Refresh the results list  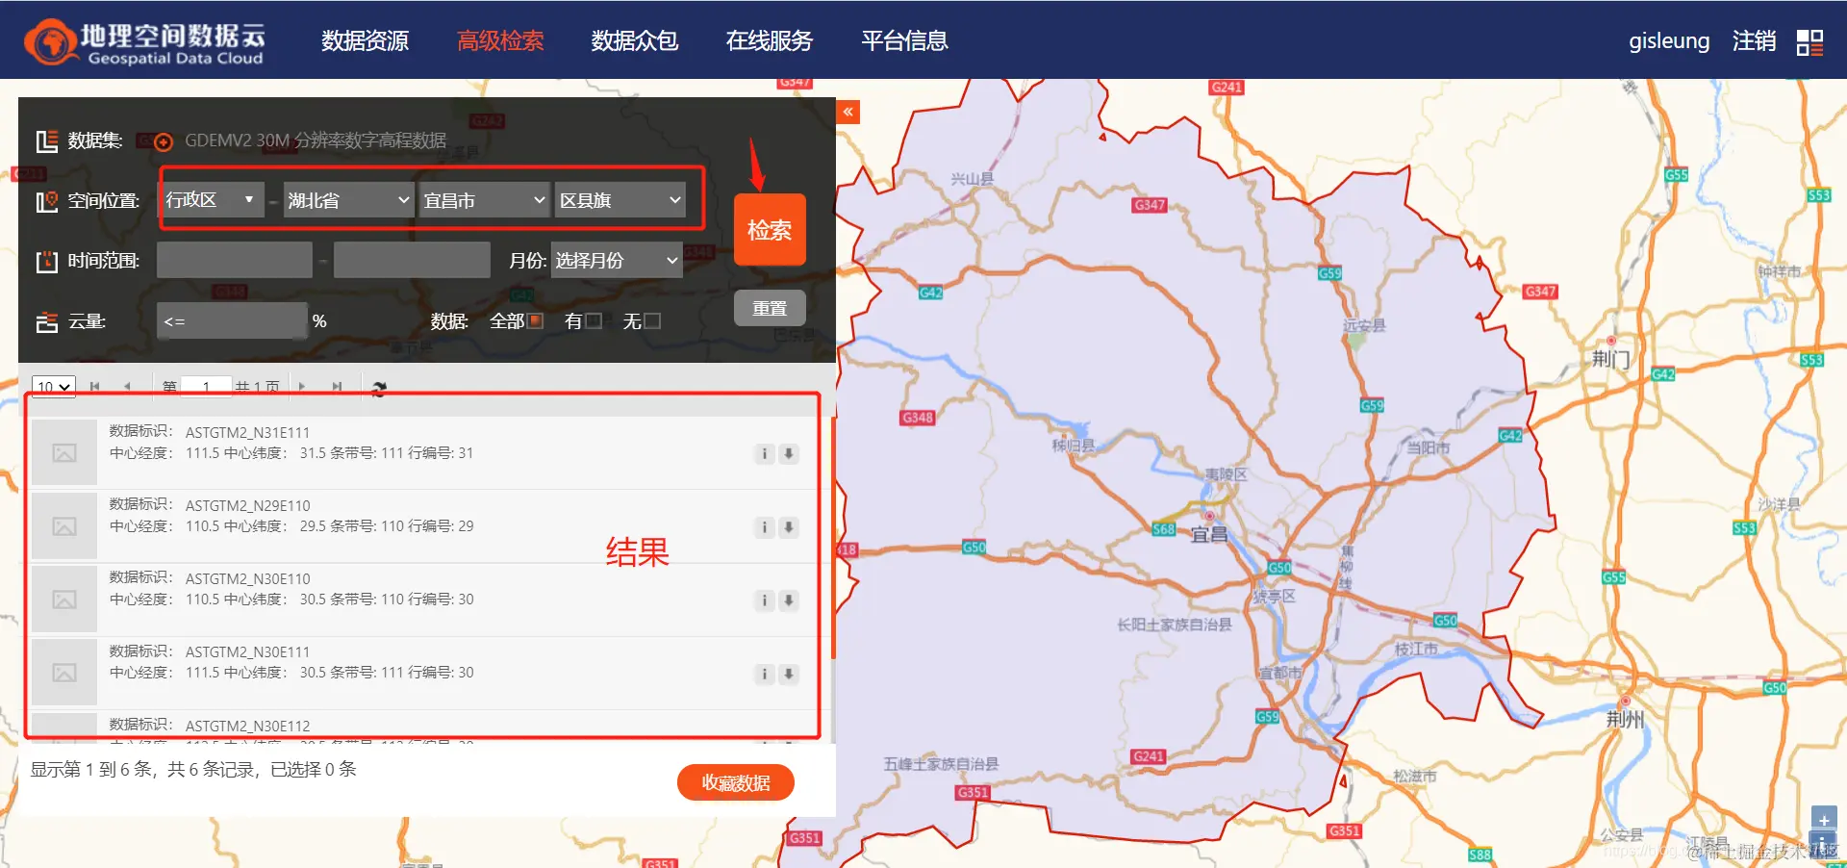379,388
